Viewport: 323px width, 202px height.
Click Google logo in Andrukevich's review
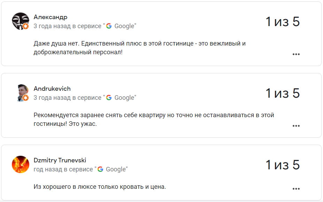tap(109, 98)
